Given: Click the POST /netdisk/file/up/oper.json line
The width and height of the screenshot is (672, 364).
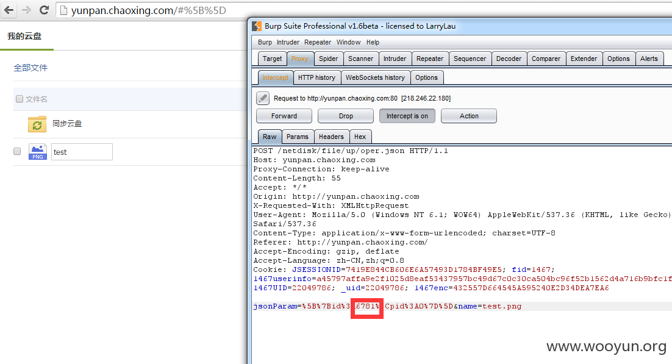Looking at the screenshot, I should pos(351,151).
